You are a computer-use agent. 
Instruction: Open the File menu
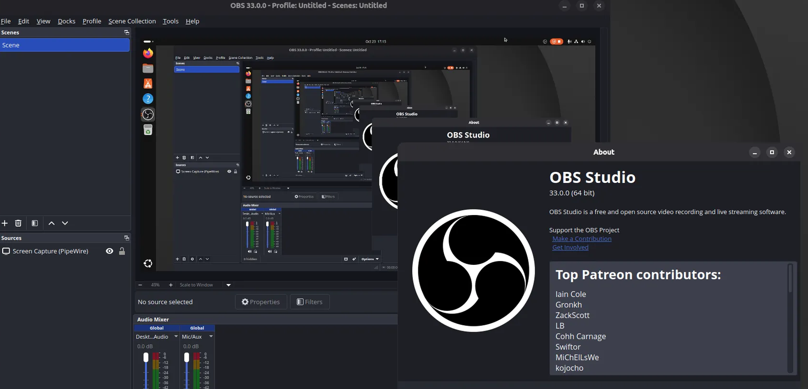pyautogui.click(x=6, y=21)
